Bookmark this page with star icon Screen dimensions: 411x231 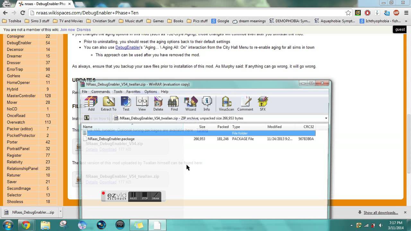click(348, 13)
